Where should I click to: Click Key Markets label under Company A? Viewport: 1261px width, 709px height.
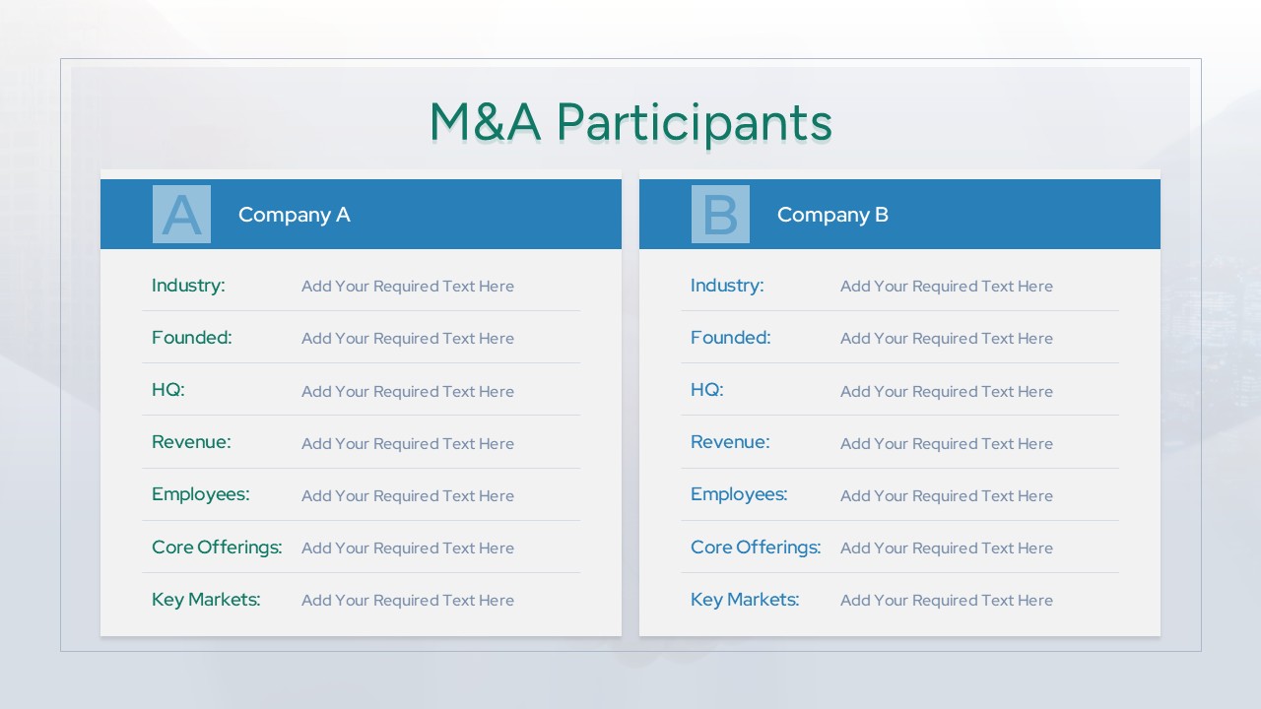click(206, 600)
